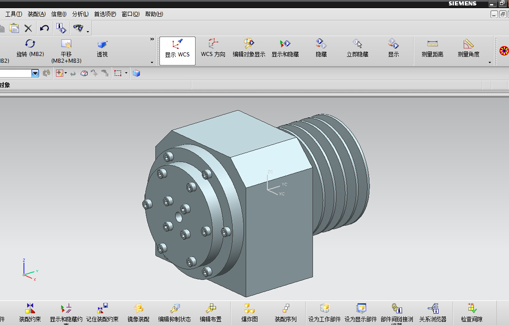Image resolution: width=509 pixels, height=325 pixels.
Task: Open the 窗口(O) menu
Action: click(131, 14)
